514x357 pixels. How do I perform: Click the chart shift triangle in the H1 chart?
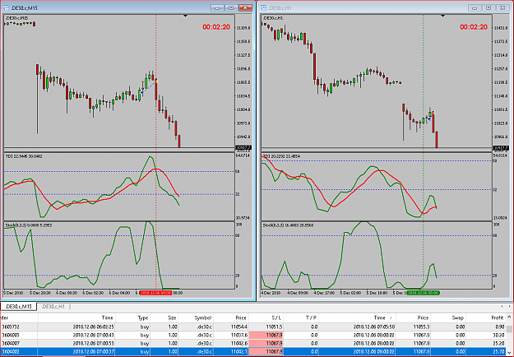tap(442, 16)
